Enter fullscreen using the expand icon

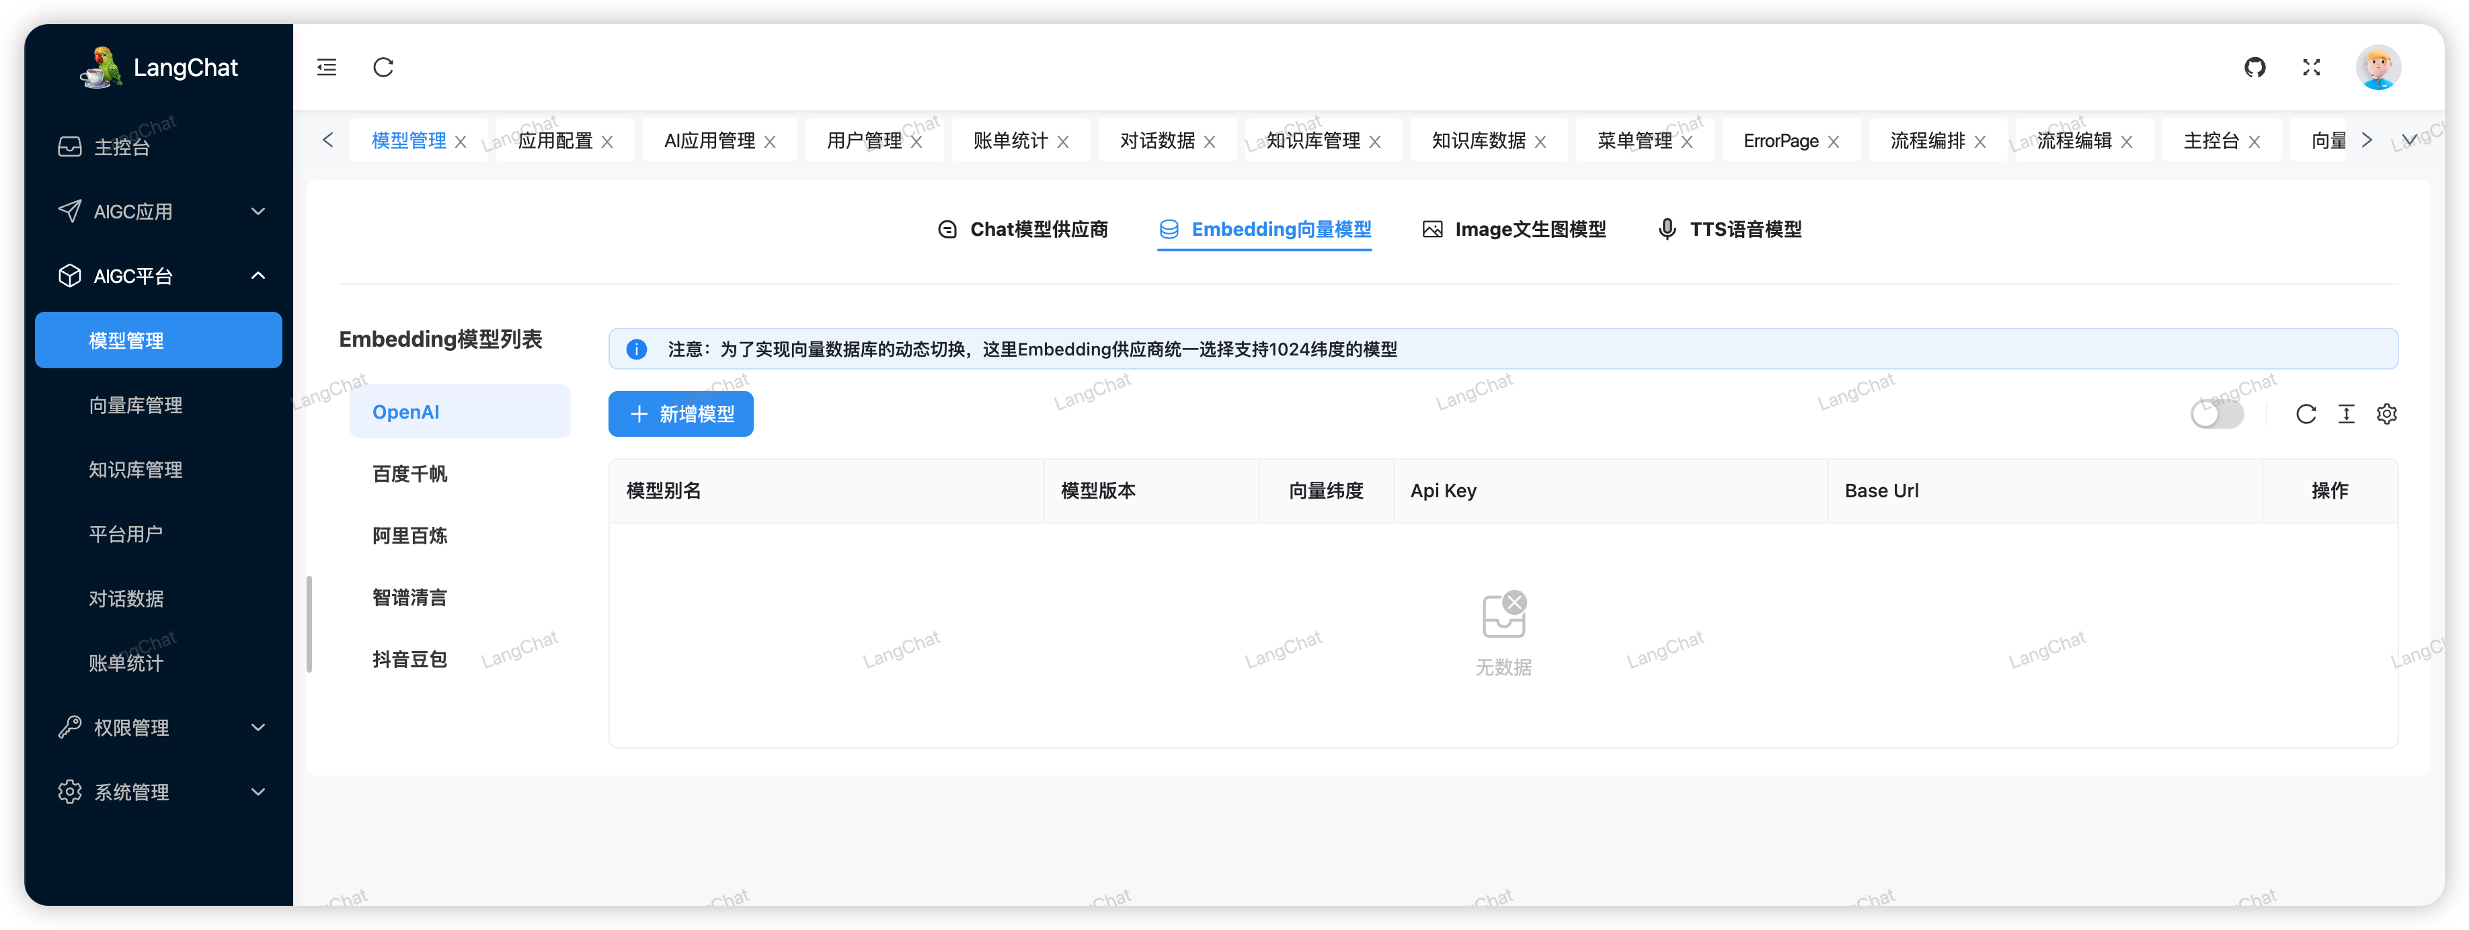pos(2311,67)
